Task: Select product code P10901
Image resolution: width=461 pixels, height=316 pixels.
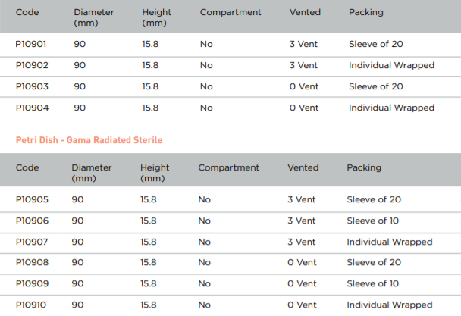Action: [31, 44]
